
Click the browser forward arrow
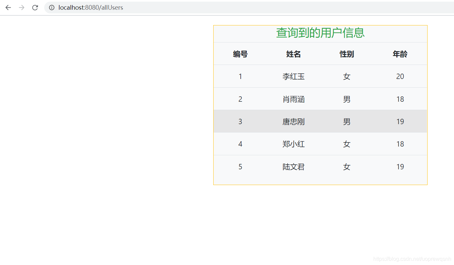tap(21, 7)
